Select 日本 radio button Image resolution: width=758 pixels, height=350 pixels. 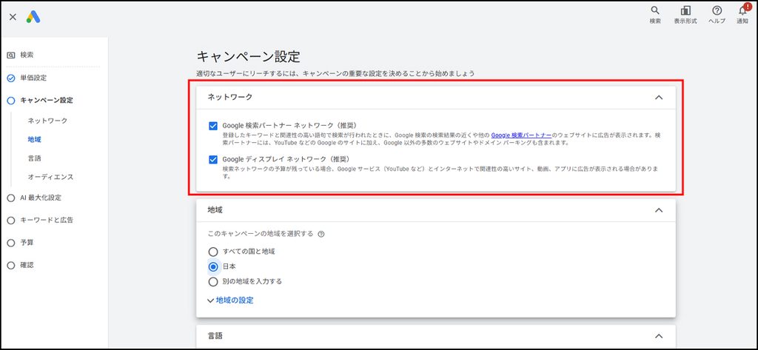point(213,267)
